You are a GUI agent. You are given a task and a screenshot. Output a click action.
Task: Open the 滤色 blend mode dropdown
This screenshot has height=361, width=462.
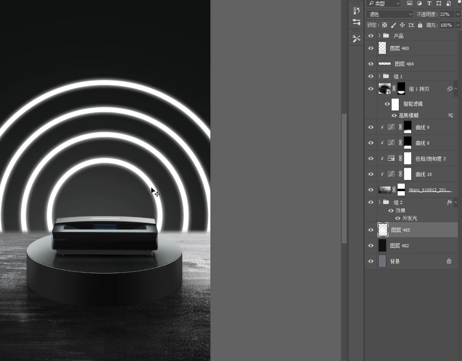(x=390, y=14)
